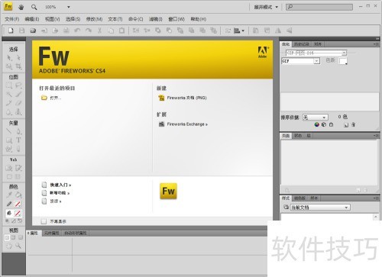Open the 窗口(W) menu

(176, 19)
